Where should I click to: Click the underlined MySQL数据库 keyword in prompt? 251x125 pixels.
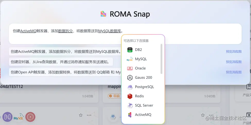point(110,31)
